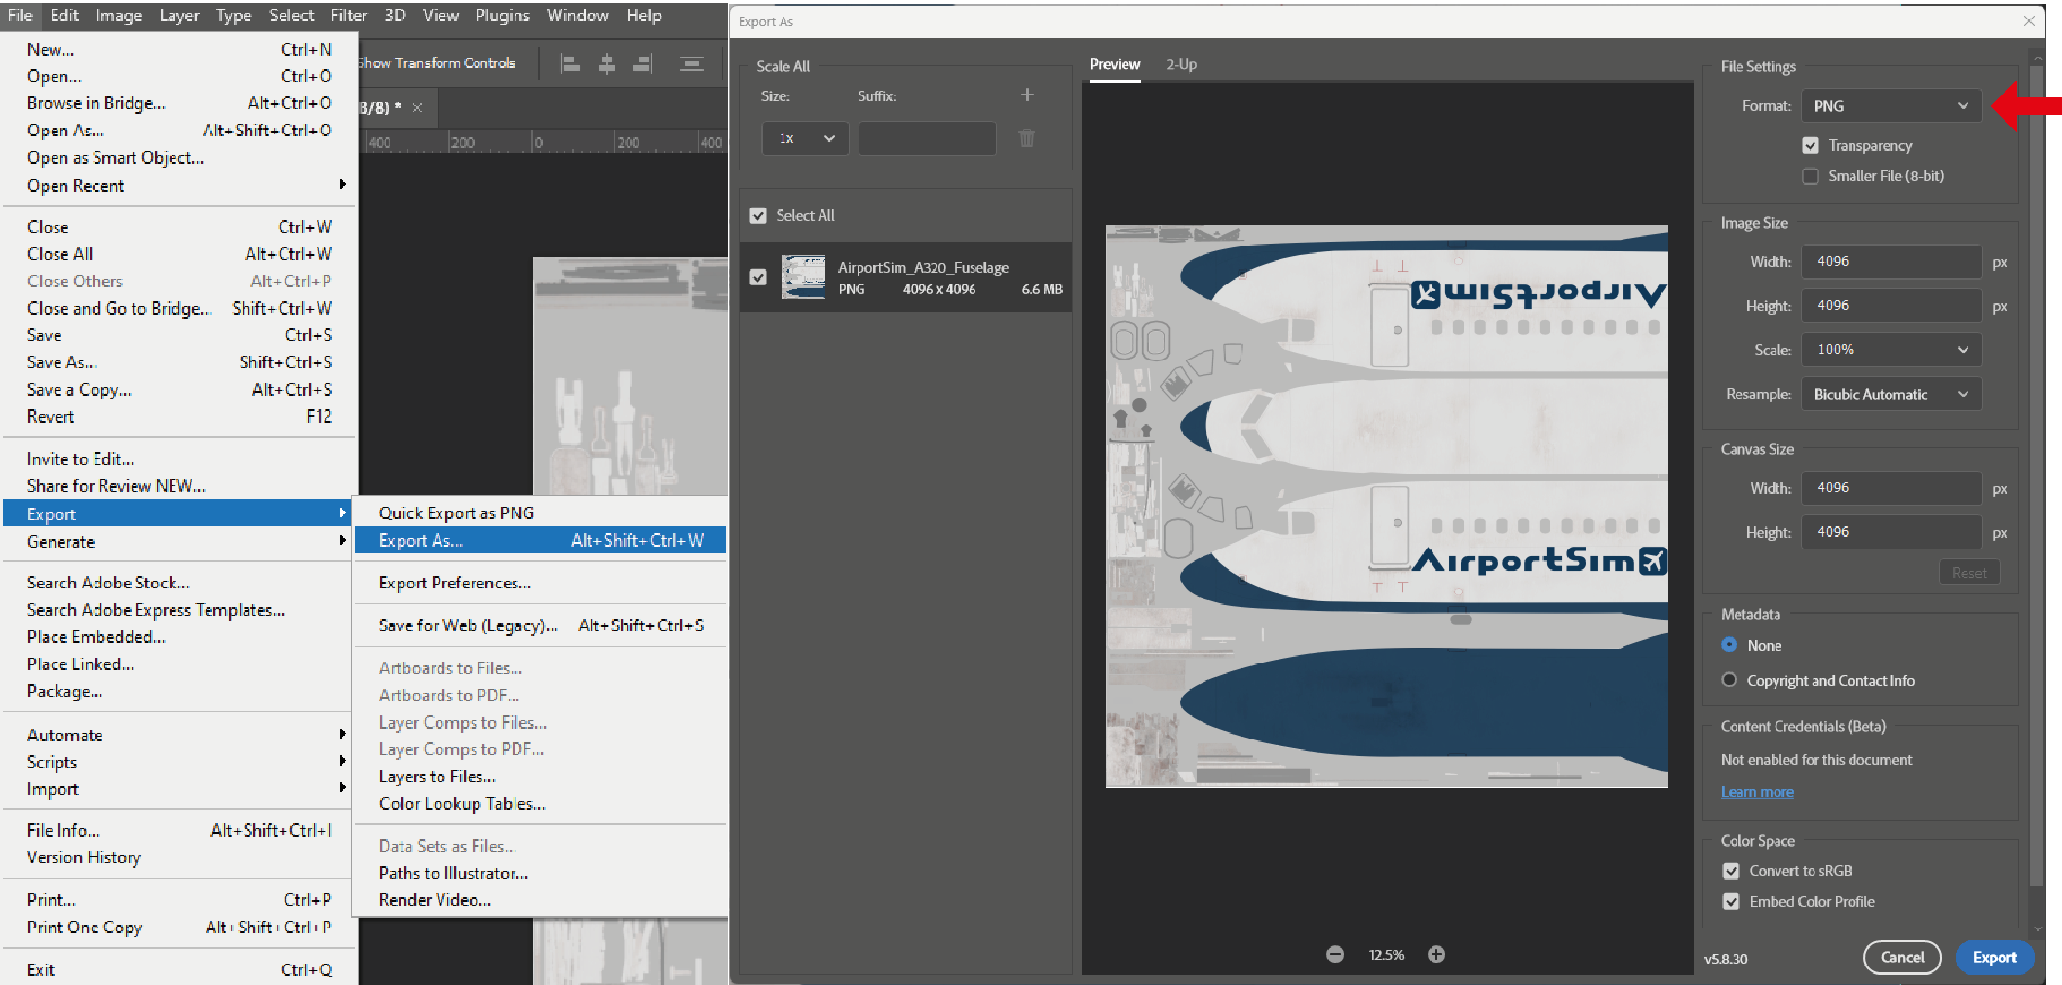Click the distribute options icon in toolbar
2062x985 pixels.
[x=692, y=64]
